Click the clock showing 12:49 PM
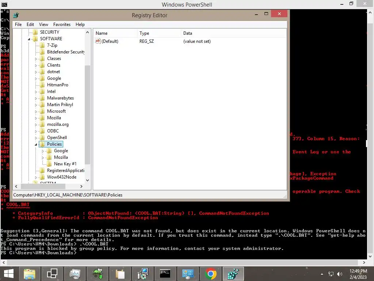This screenshot has width=374, height=281. [358, 271]
